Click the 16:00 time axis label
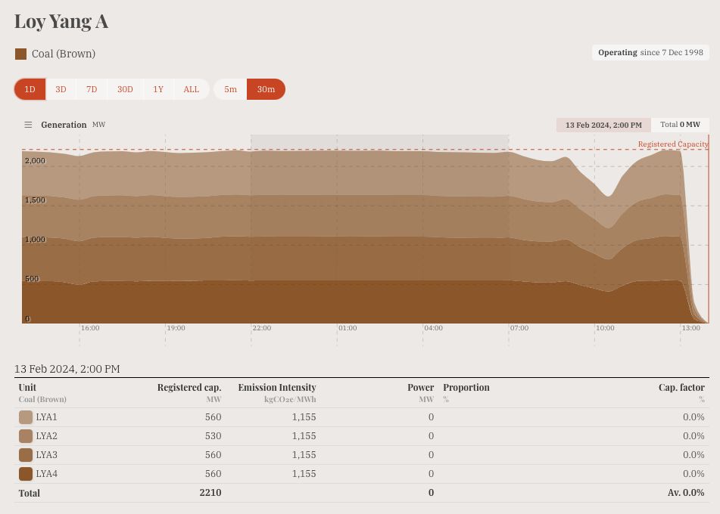720x514 pixels. 90,328
